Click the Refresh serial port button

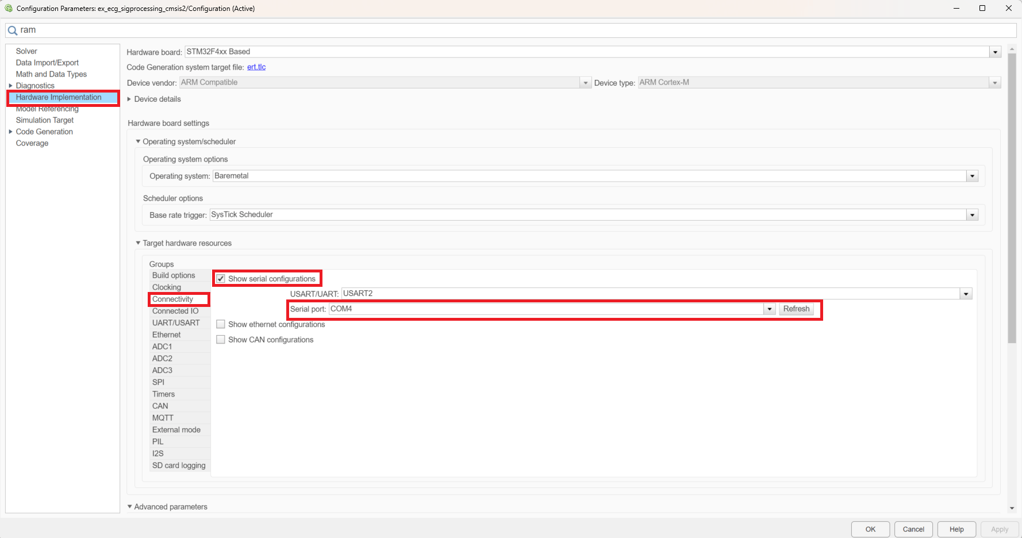[x=796, y=309]
